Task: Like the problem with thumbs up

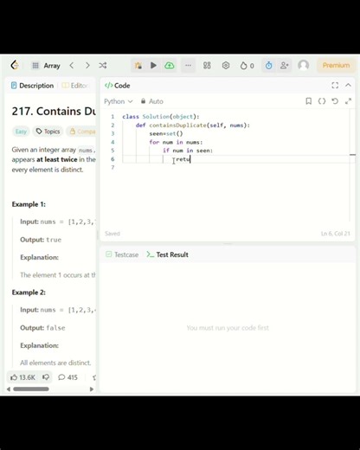Action: click(x=22, y=377)
